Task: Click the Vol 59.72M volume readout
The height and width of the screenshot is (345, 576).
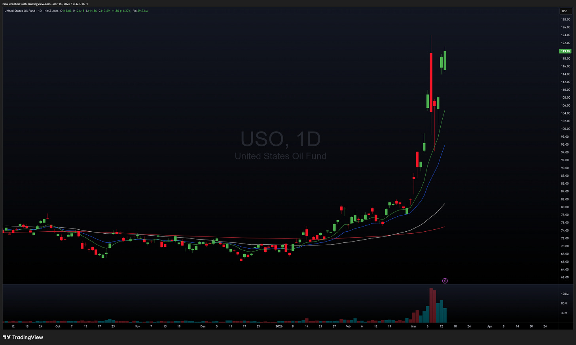Action: (140, 11)
